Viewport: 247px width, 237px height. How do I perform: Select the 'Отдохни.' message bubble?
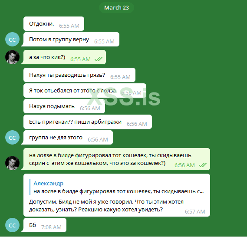54,24
